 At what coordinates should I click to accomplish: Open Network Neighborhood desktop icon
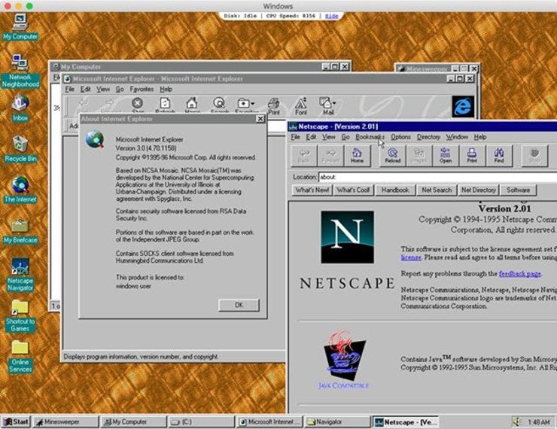coord(20,71)
